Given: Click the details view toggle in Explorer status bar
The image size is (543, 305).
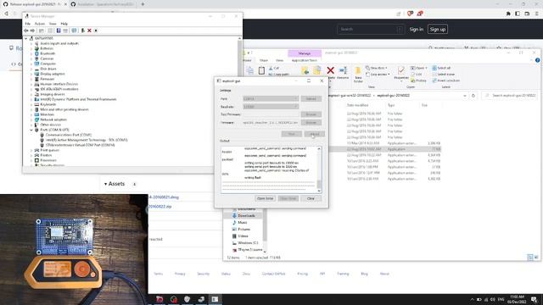Looking at the screenshot, I should [x=529, y=258].
